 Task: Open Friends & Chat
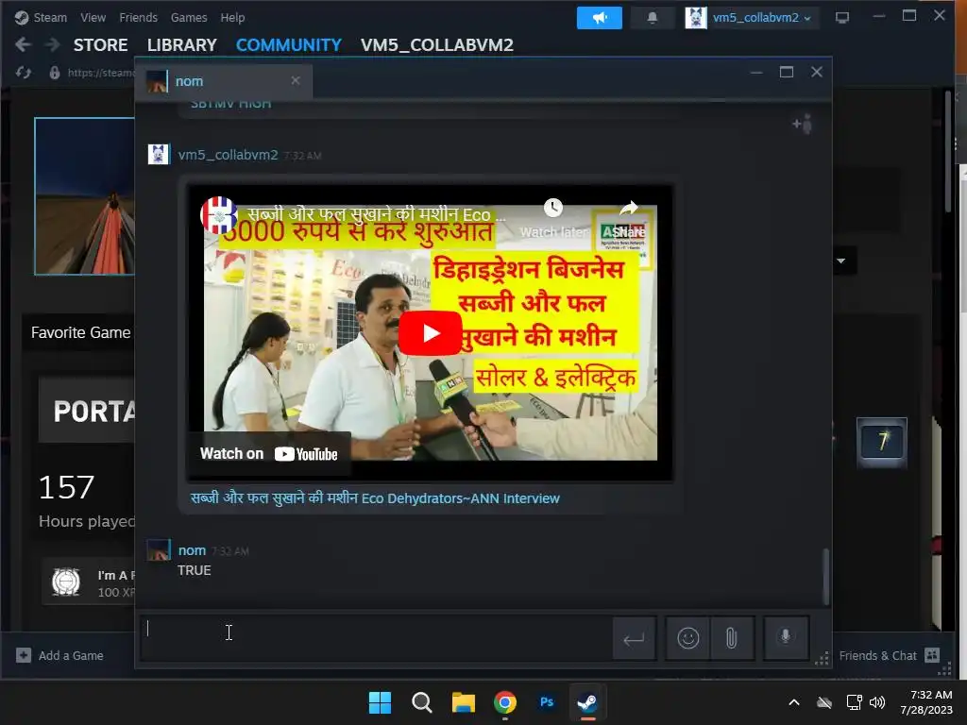889,655
